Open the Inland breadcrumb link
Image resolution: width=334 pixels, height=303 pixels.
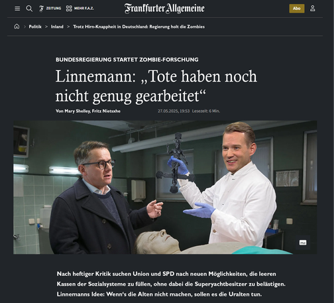point(57,27)
